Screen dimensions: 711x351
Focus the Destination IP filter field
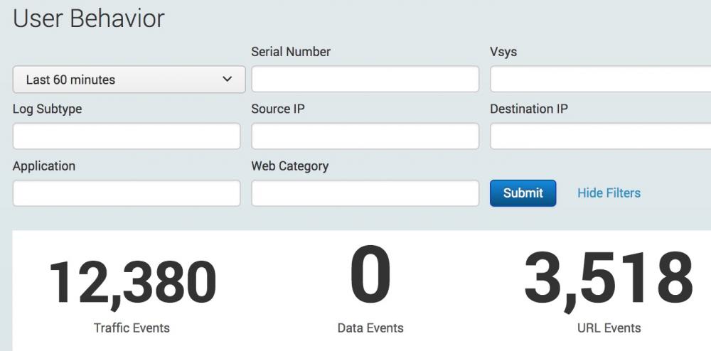click(x=600, y=136)
